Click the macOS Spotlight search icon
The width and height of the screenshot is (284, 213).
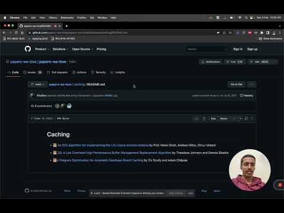click(246, 18)
